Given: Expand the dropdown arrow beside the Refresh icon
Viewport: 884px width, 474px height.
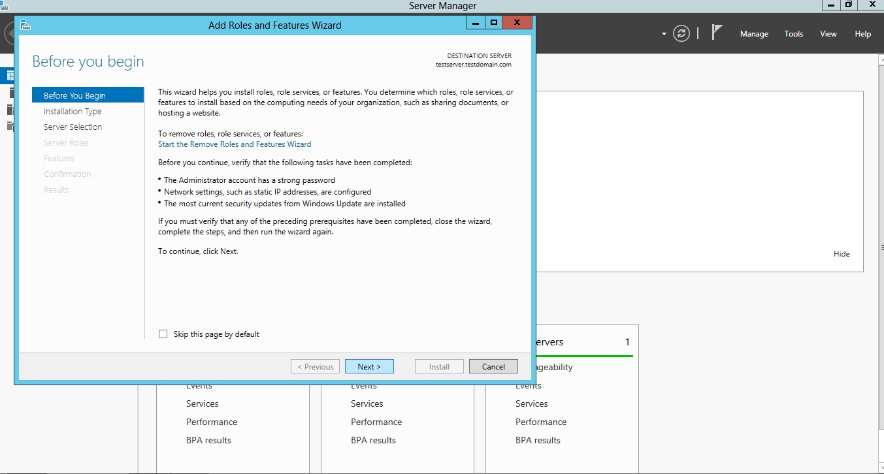Looking at the screenshot, I should [664, 34].
